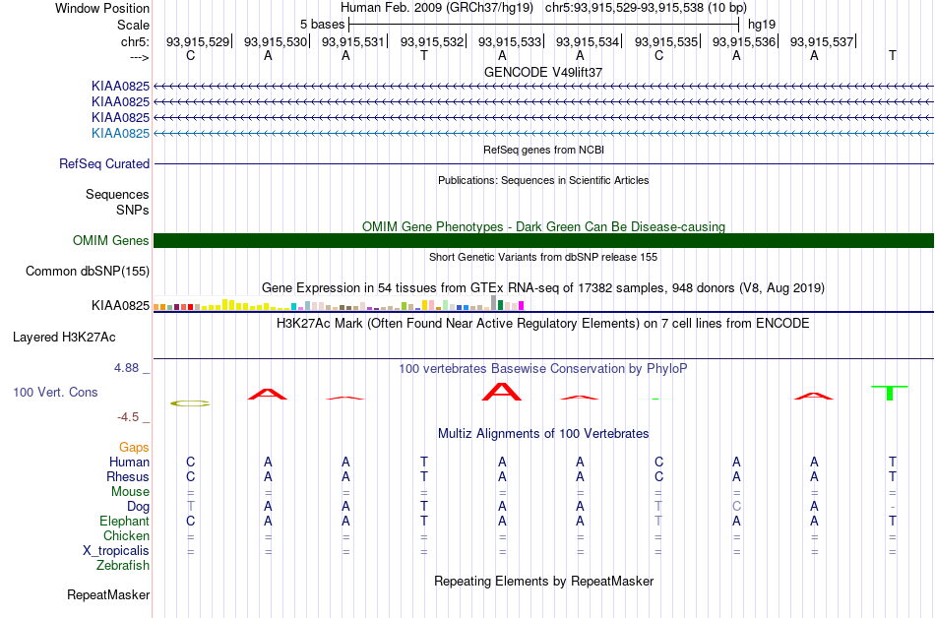
Task: Click the OMIM Gene Phenotypes title
Action: (x=543, y=226)
